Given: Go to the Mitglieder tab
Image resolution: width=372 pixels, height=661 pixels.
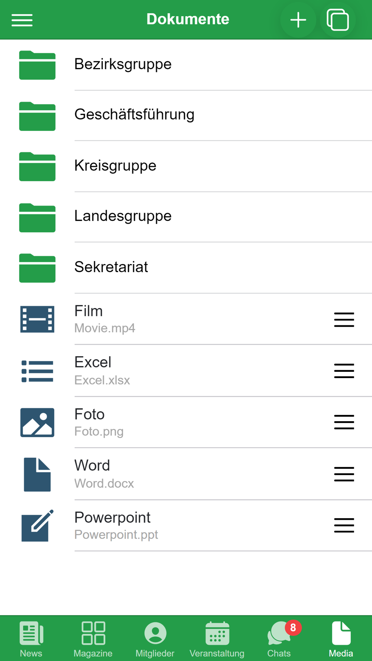Looking at the screenshot, I should pos(155,639).
